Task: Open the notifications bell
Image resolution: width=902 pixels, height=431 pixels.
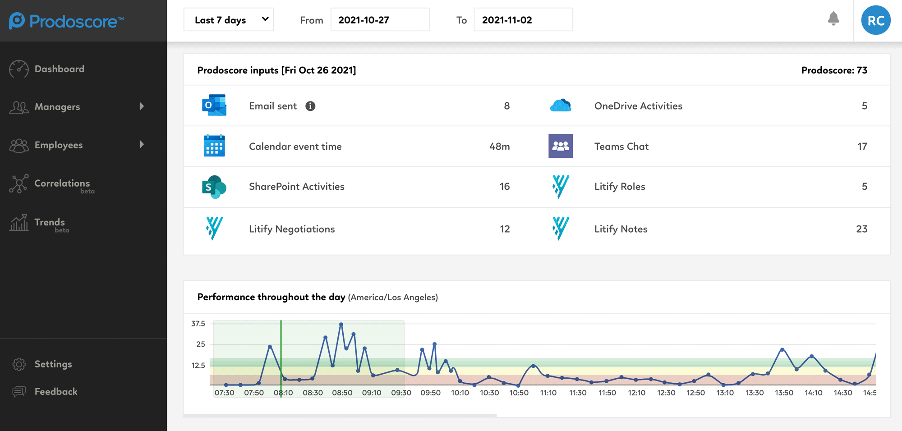Action: point(833,19)
